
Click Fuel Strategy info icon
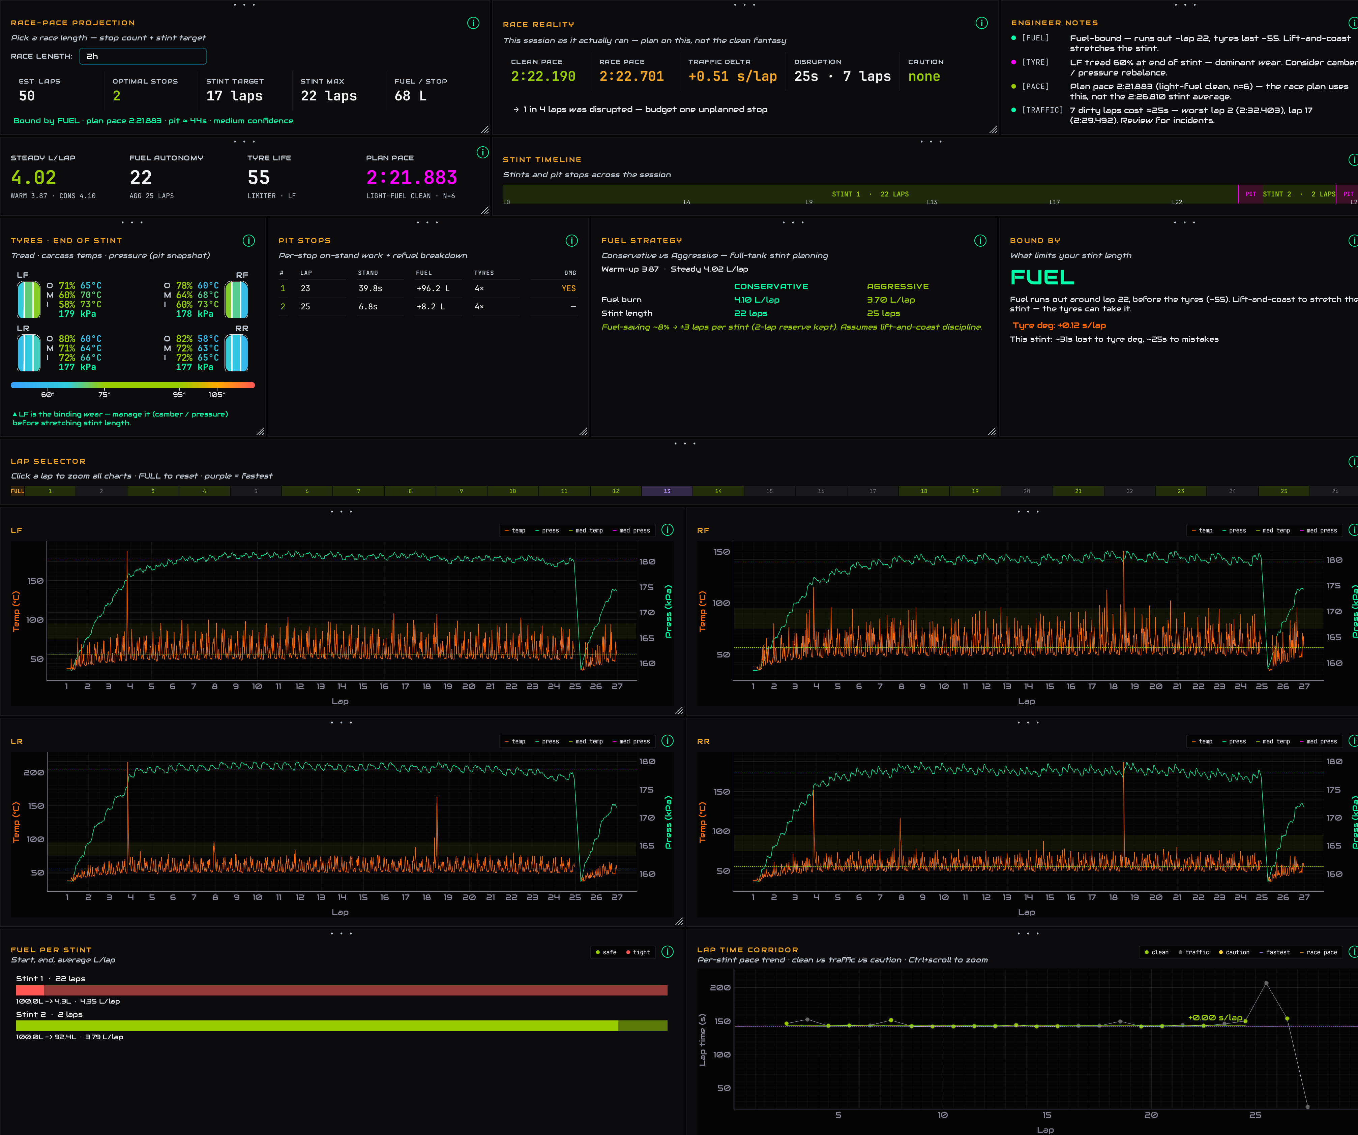tap(980, 240)
